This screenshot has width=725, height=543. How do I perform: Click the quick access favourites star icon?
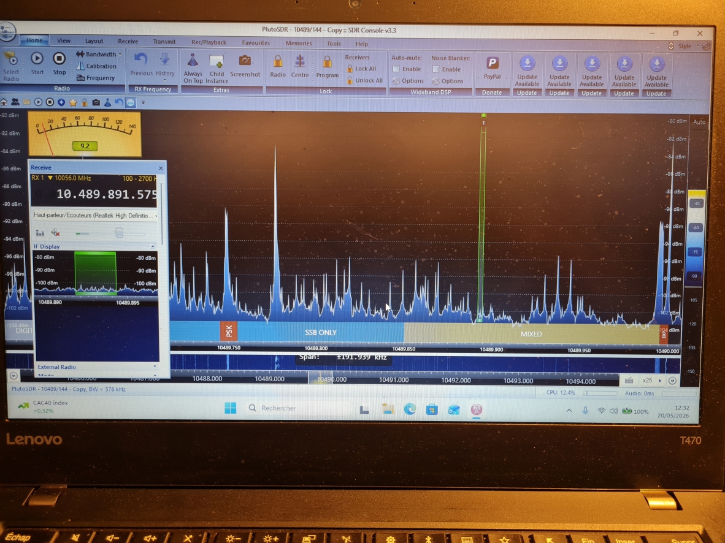[x=73, y=102]
